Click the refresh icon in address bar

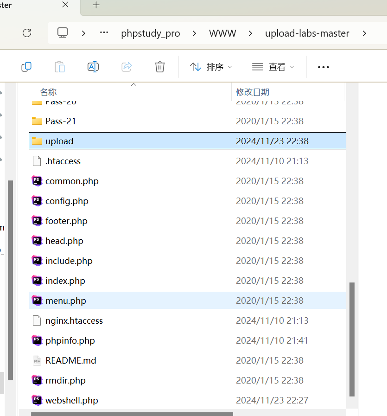click(x=27, y=33)
